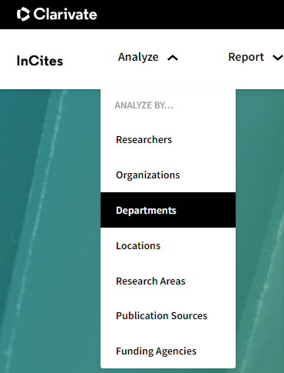Expand the Report menu

point(256,57)
